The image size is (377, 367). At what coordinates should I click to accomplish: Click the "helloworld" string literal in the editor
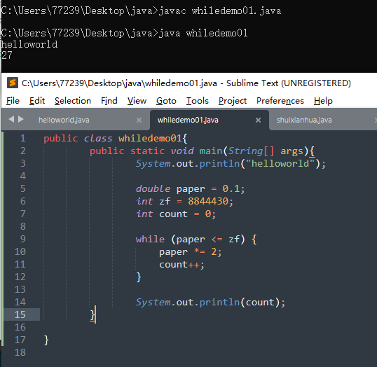tap(280, 163)
